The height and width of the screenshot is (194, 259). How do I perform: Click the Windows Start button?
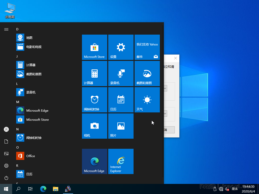pyautogui.click(x=6, y=189)
